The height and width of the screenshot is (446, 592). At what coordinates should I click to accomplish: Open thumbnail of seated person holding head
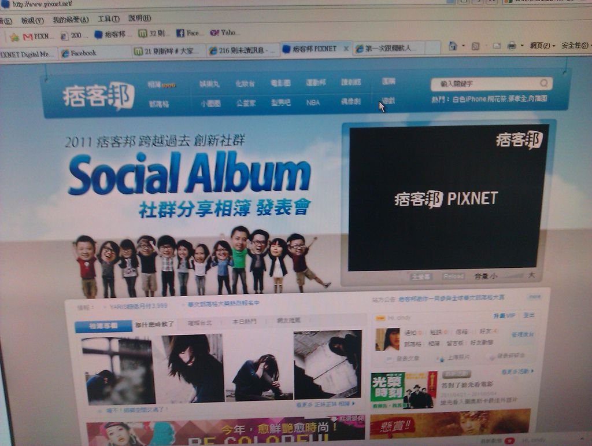(259, 366)
